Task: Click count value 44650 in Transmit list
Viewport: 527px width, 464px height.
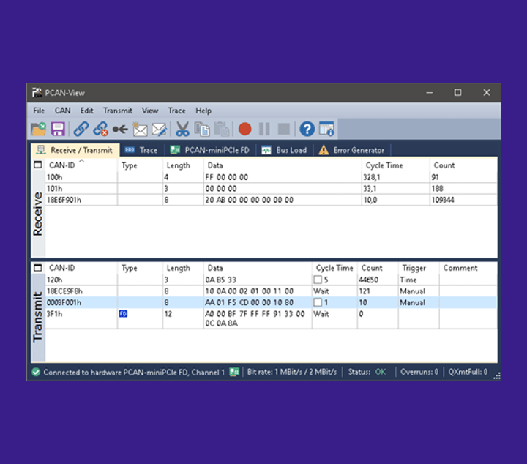Action: click(368, 280)
